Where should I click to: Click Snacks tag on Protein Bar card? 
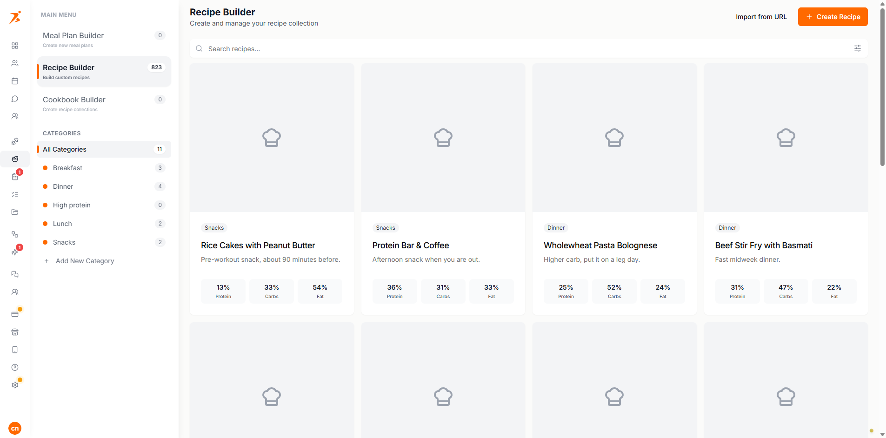[x=386, y=228]
